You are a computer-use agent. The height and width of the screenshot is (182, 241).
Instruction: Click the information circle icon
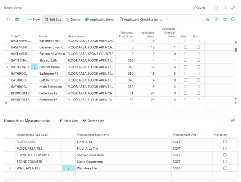[x=233, y=19]
